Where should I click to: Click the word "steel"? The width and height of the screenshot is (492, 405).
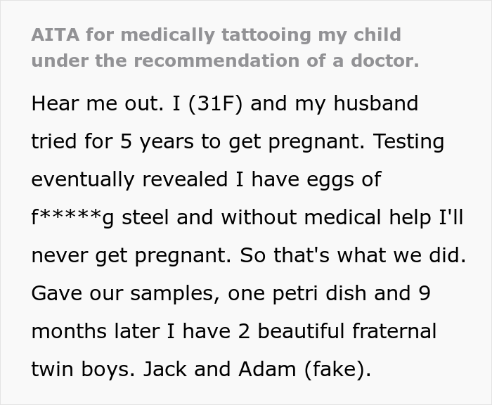click(x=145, y=217)
